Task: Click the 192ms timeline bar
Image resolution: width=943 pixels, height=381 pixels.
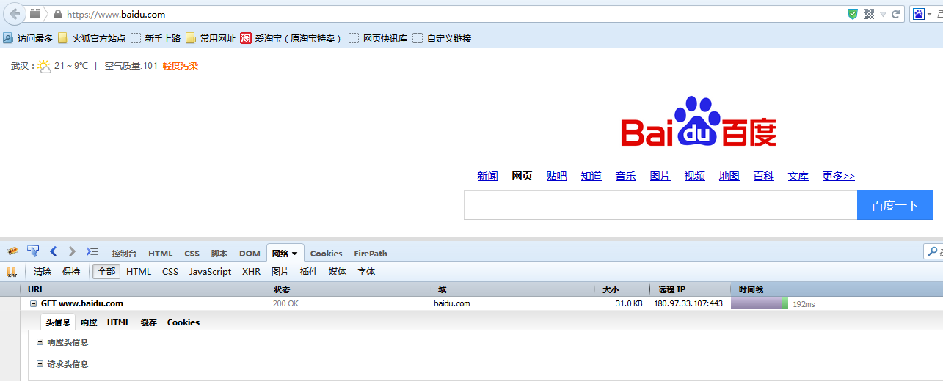Action: tap(760, 303)
